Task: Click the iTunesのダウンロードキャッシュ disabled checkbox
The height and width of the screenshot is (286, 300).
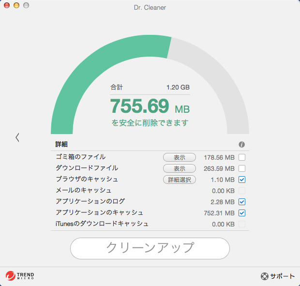Action: [x=242, y=224]
